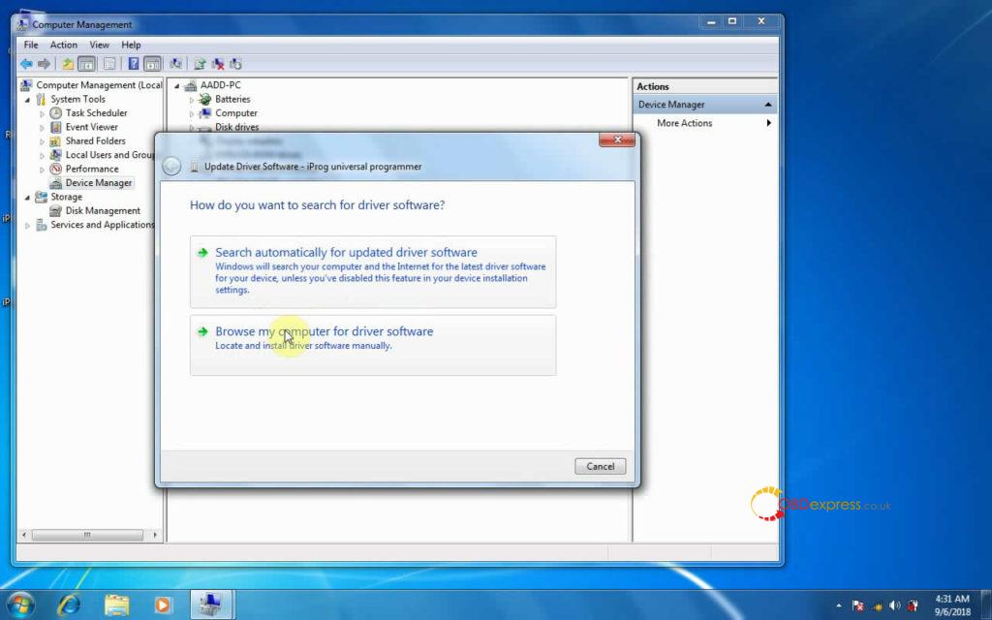992x620 pixels.
Task: Open Windows Explorer folder in taskbar
Action: [116, 604]
